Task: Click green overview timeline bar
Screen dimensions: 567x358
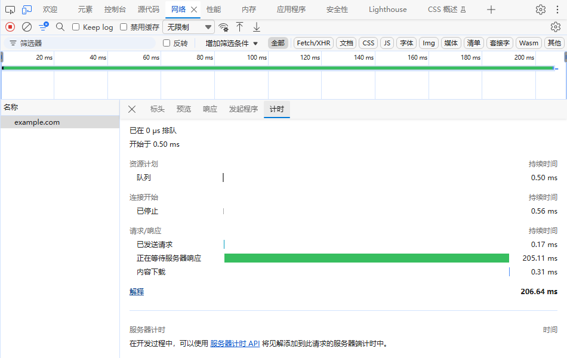Action: tap(279, 68)
